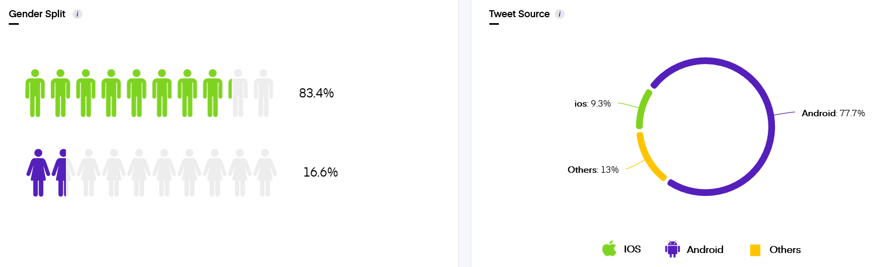Click the first green male figure icon
The width and height of the screenshot is (884, 267).
(x=35, y=93)
